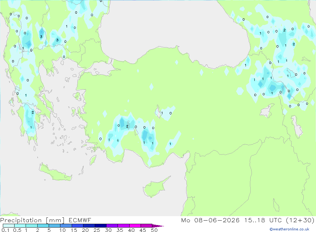Screen dimensions: 316x232
Task: Click the legend tick label '25'
Action: tap(97, 230)
